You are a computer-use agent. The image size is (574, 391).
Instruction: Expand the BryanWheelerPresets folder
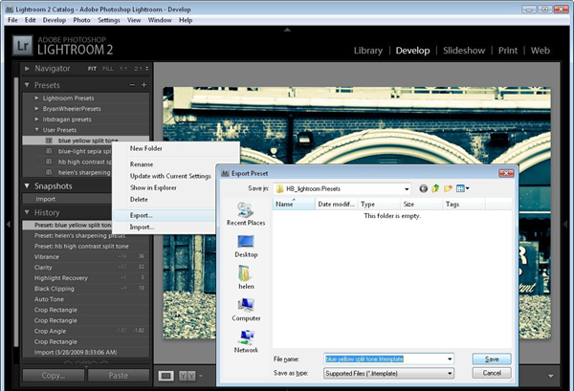click(36, 109)
